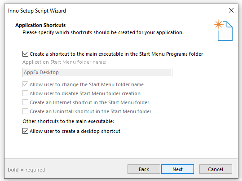This screenshot has width=242, height=181.
Task: Click the orange starburst on wizard icon
Action: point(219,24)
